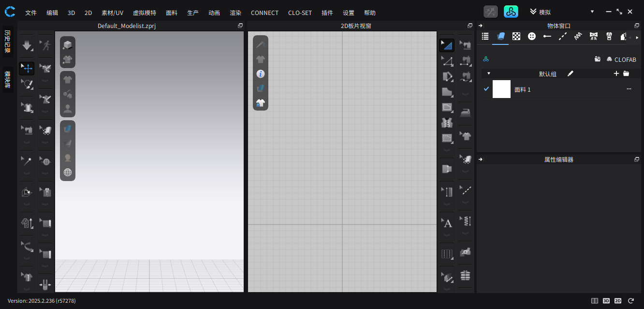Select the zipper tool in 3D toolbar
Screen dimensions: 644x309
(x=45, y=192)
